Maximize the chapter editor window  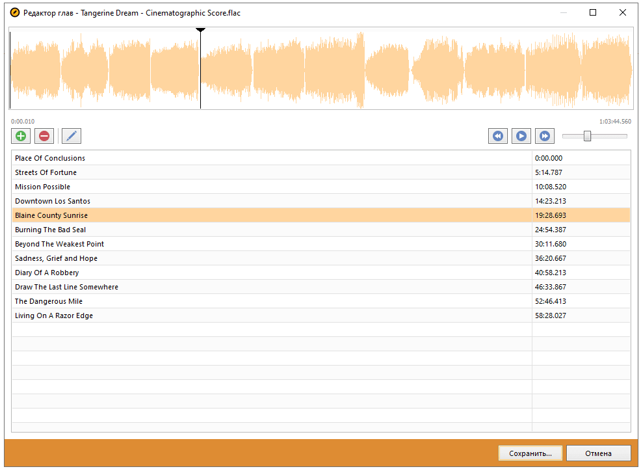[592, 12]
